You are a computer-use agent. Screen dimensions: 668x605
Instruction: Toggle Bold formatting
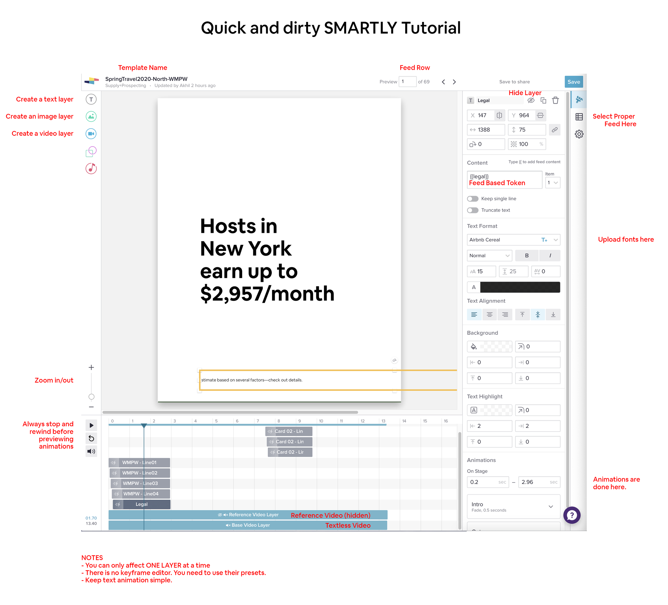point(527,256)
